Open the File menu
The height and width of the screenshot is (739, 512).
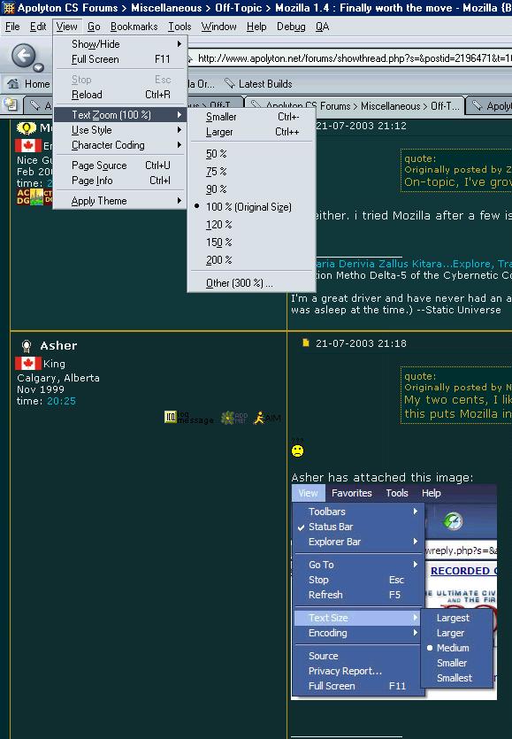pos(12,27)
